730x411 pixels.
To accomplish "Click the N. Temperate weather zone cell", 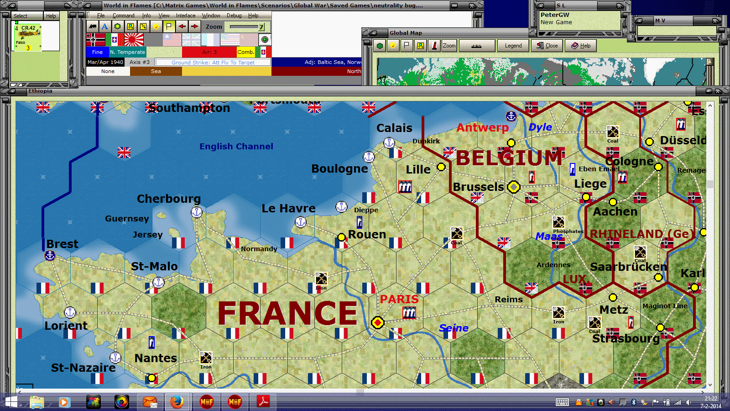I will coord(127,52).
